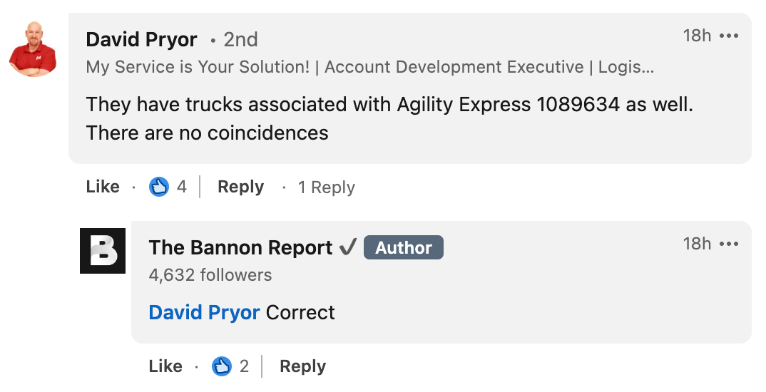The image size is (766, 392).
Task: Open The Bannon Report page name
Action: point(240,247)
